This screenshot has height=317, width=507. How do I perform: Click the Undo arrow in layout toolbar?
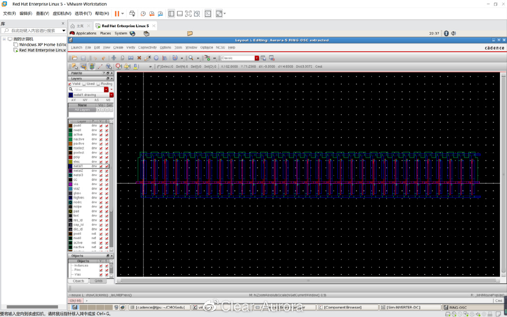click(95, 58)
